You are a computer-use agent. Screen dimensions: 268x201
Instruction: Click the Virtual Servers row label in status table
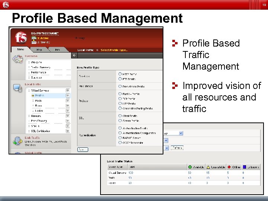pyautogui.click(x=117, y=173)
